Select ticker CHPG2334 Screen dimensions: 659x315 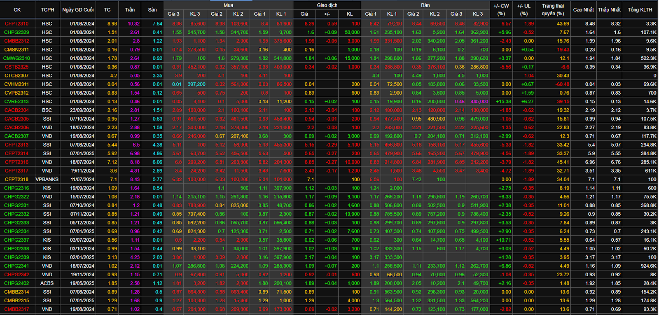[17, 231]
